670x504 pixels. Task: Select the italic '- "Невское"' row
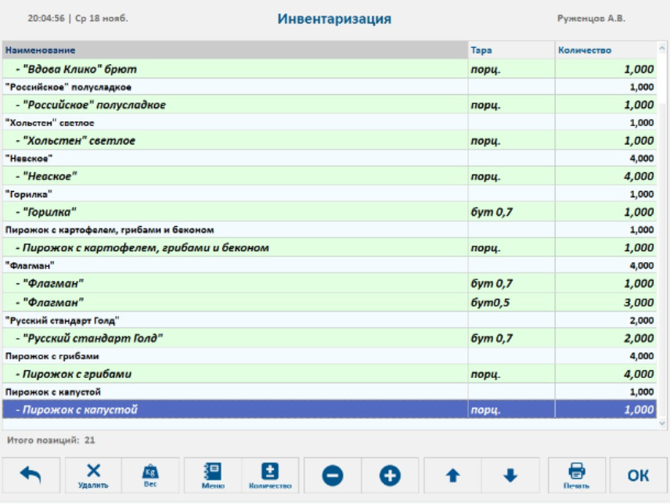click(x=330, y=176)
